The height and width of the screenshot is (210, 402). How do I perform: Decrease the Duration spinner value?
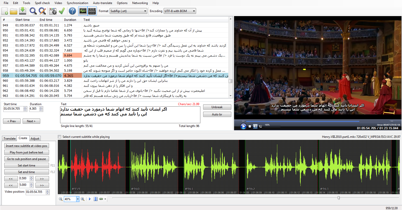click(x=41, y=110)
